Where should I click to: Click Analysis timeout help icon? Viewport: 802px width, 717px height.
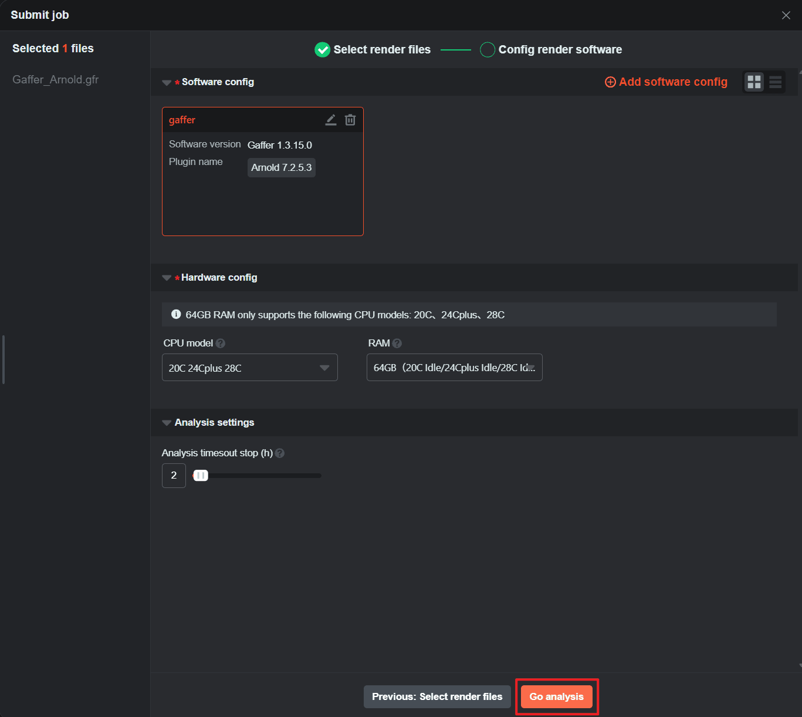pos(280,453)
